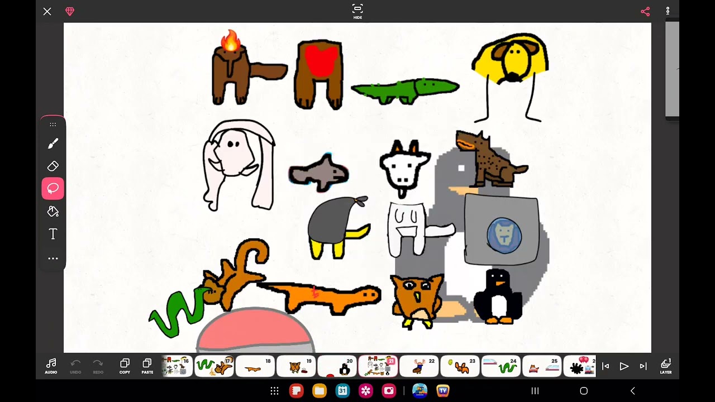Select frame 19 thumbnail
This screenshot has height=402, width=715.
click(296, 367)
